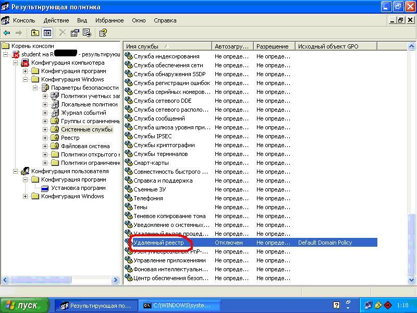This screenshot has width=417, height=313.
Task: Open the Избранное menu
Action: pyautogui.click(x=109, y=20)
